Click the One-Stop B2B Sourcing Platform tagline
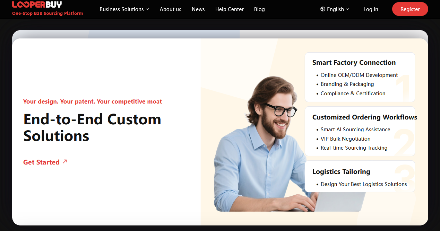 (x=48, y=14)
